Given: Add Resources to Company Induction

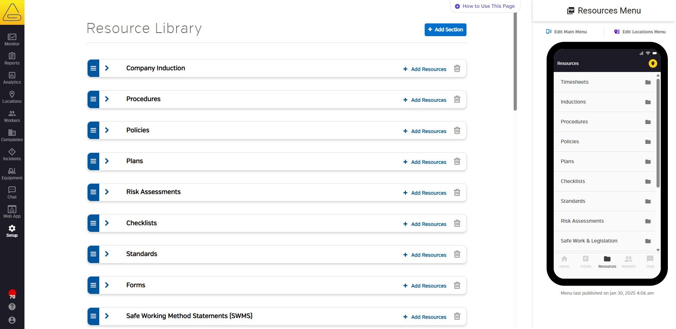Looking at the screenshot, I should pyautogui.click(x=425, y=69).
